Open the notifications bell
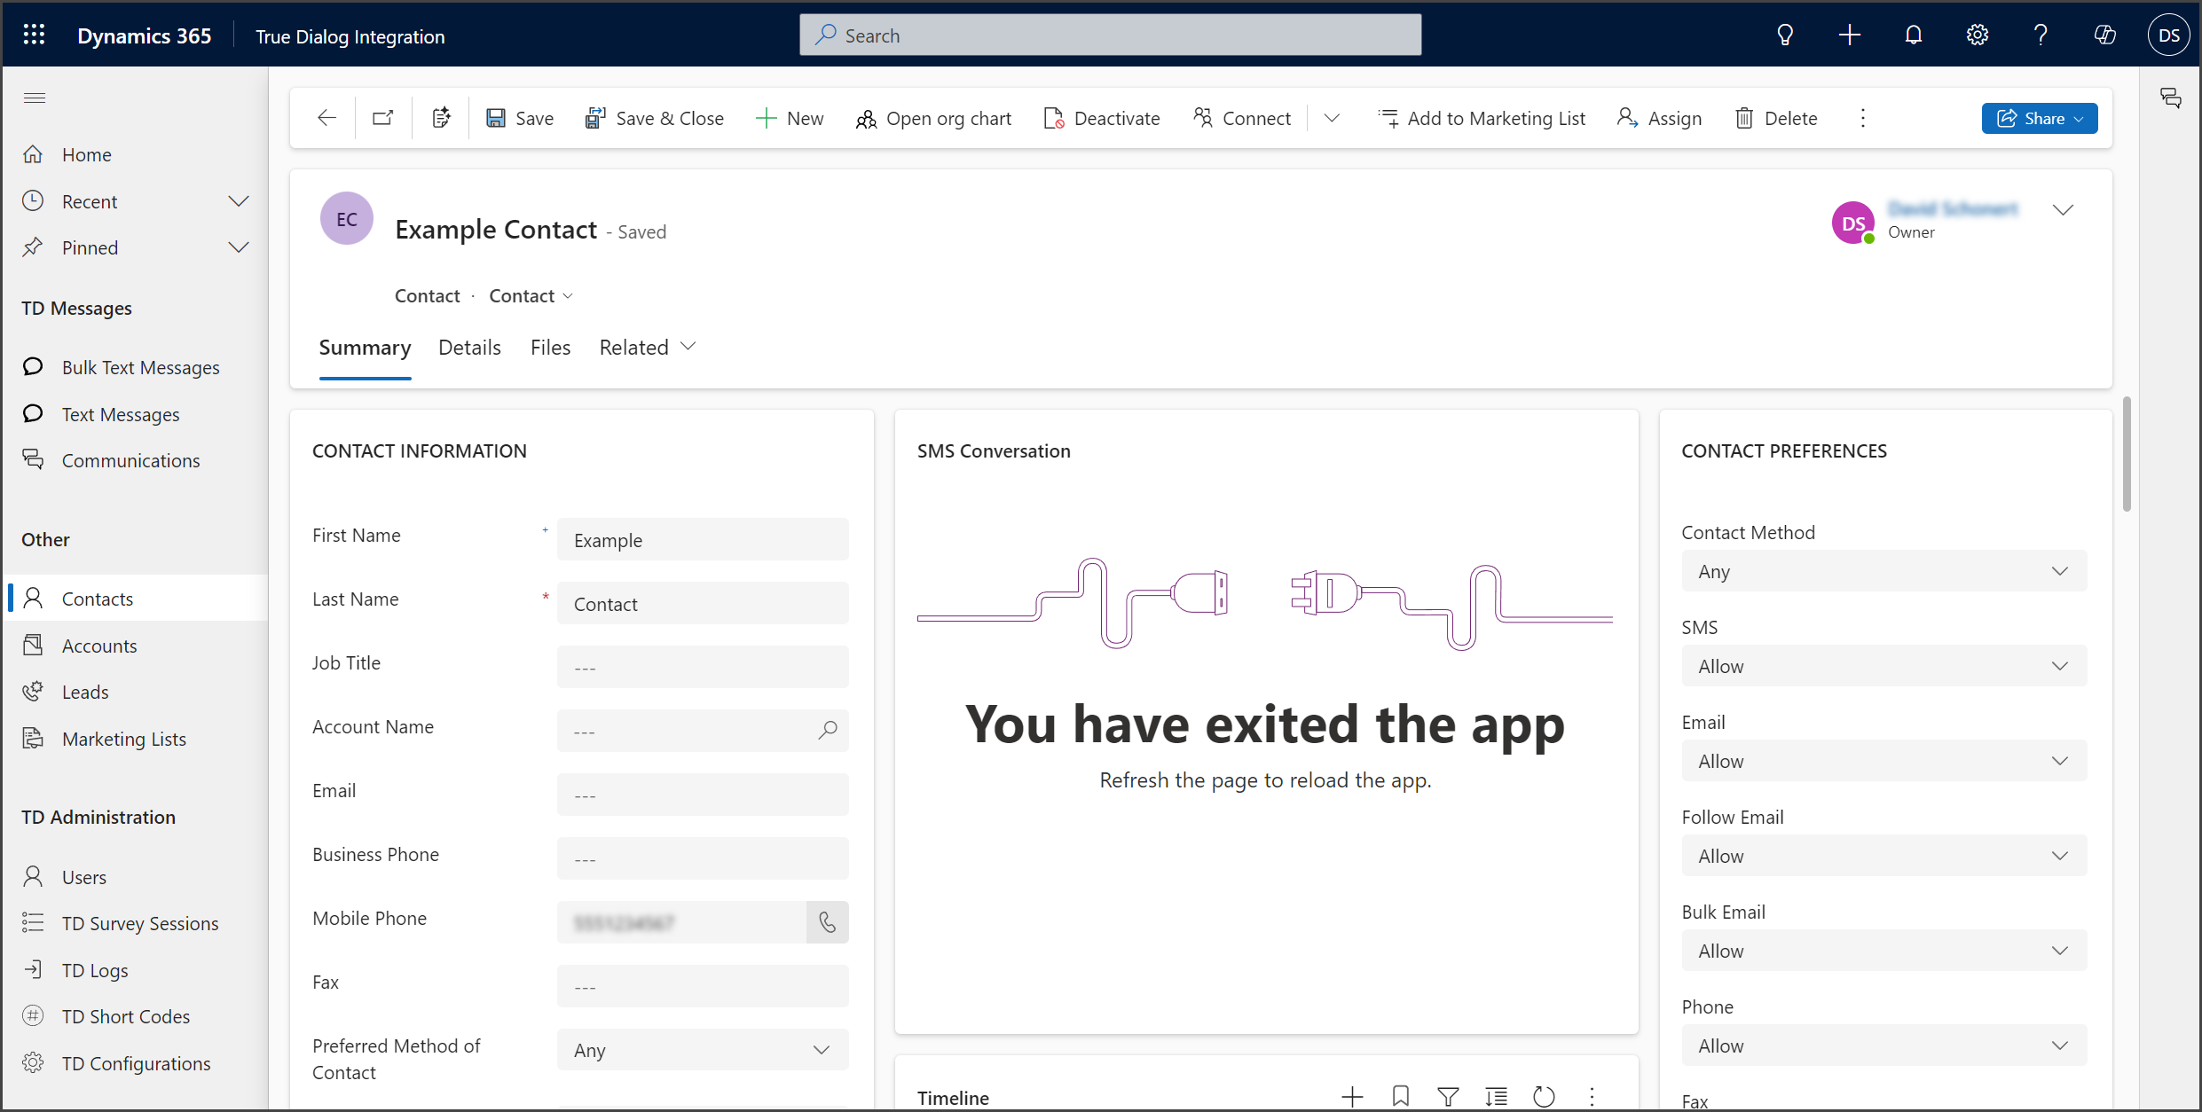This screenshot has width=2202, height=1112. (1914, 35)
